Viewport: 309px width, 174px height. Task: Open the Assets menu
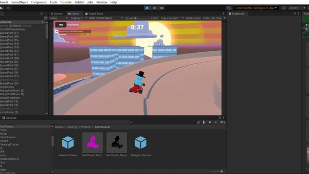pyautogui.click(x=4, y=2)
